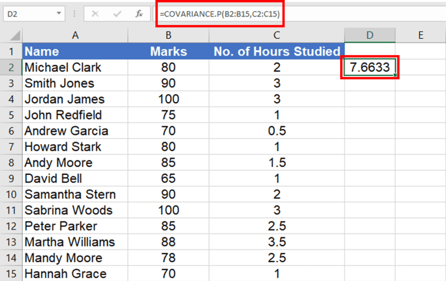Select the cell containing Michael Clark
Viewport: 446px width, 281px height.
pyautogui.click(x=75, y=67)
